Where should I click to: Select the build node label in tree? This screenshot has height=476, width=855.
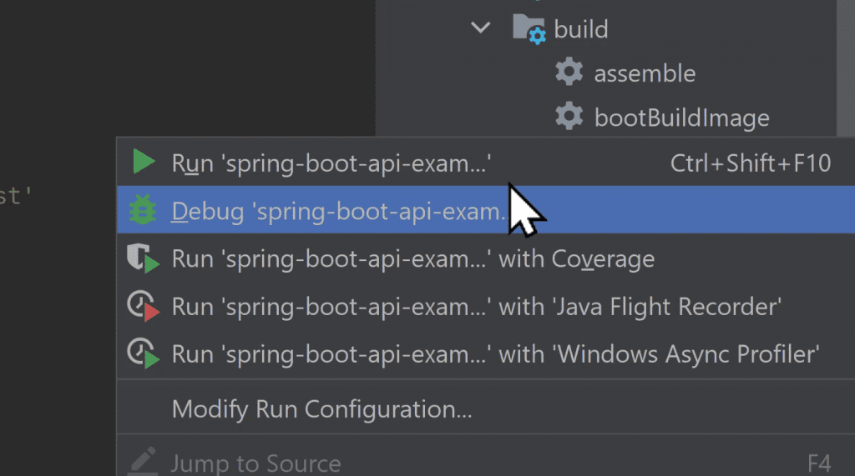click(x=580, y=29)
